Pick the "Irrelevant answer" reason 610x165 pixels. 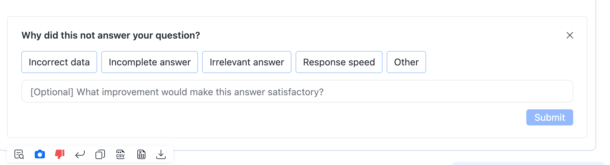pyautogui.click(x=247, y=62)
